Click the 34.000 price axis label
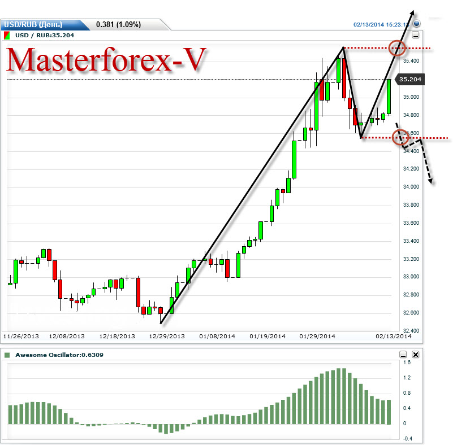The image size is (457, 445). (411, 187)
